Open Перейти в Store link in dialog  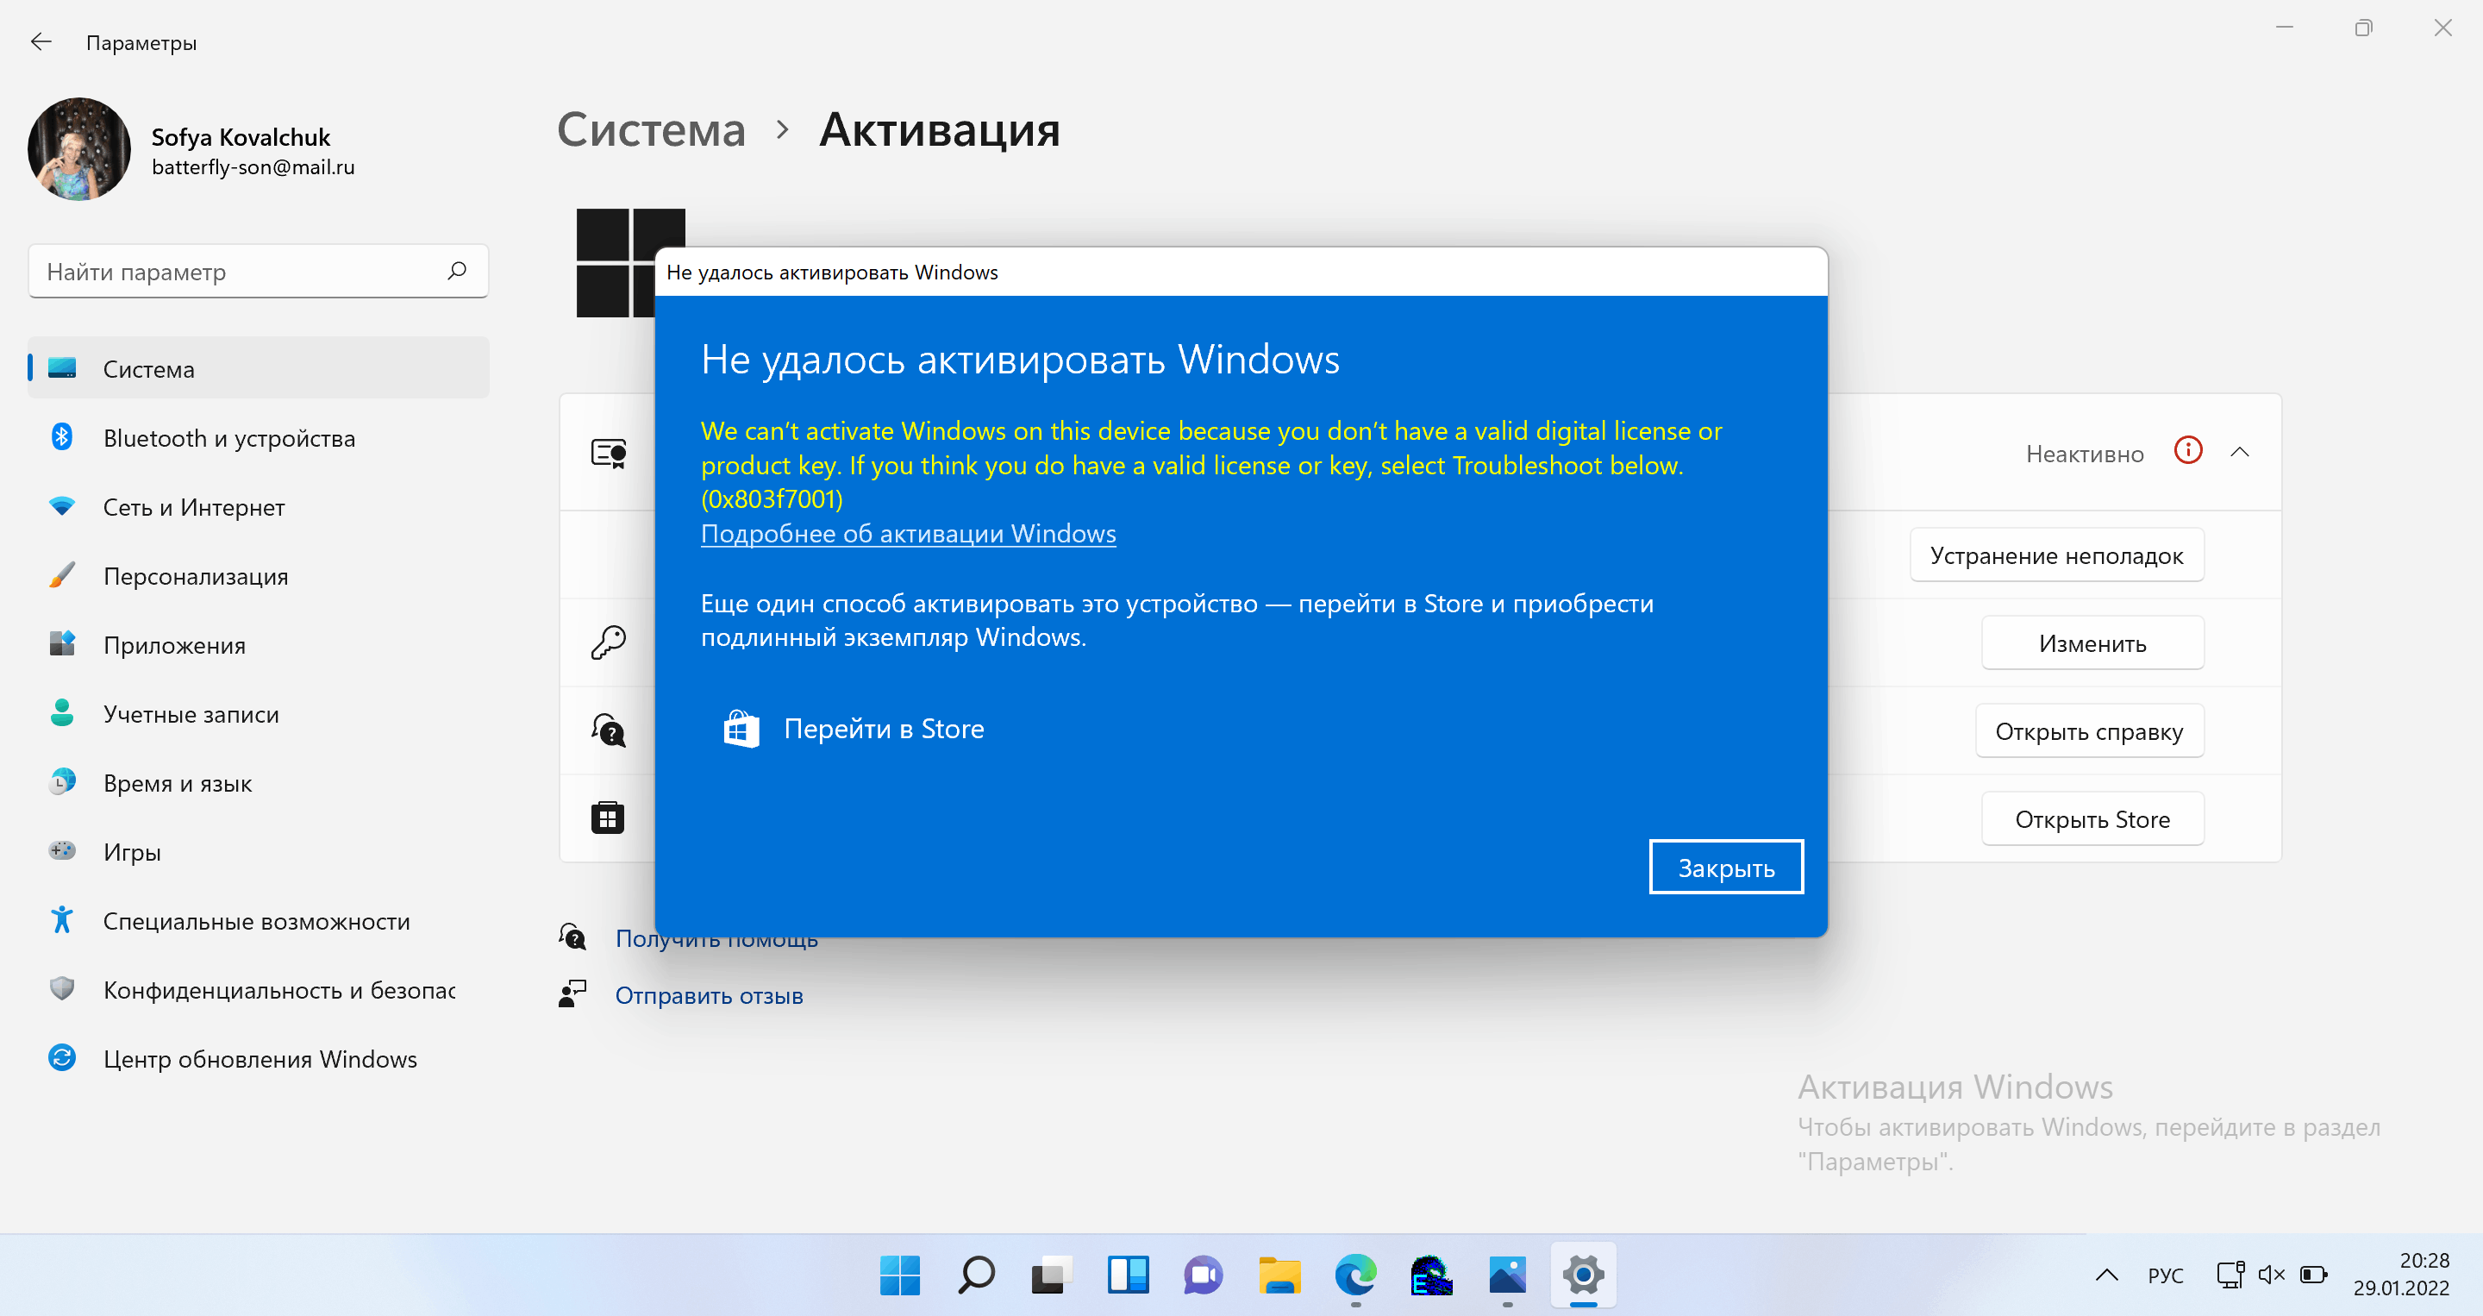pos(883,728)
